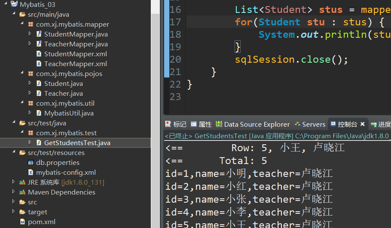Click the StudentMapper.xml file icon
The image size is (391, 228).
pyautogui.click(x=39, y=54)
